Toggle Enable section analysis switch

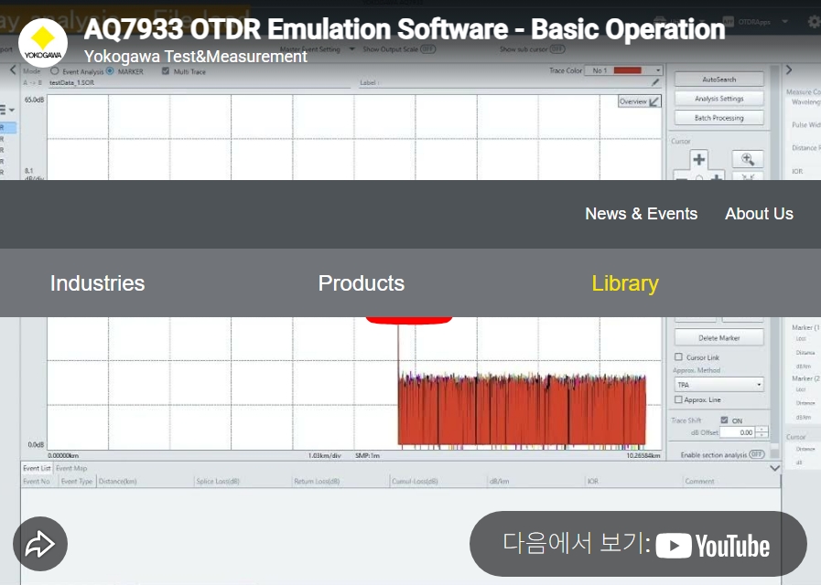[x=757, y=454]
